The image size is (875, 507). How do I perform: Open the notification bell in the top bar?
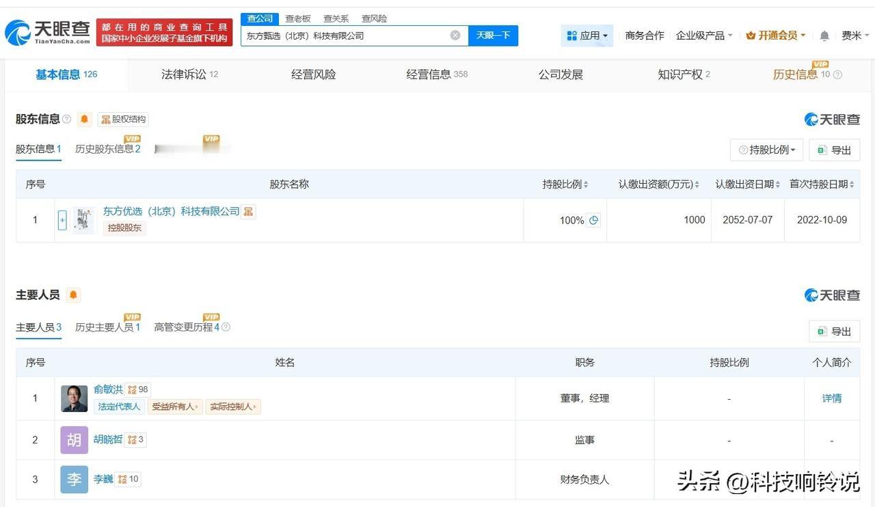click(824, 36)
